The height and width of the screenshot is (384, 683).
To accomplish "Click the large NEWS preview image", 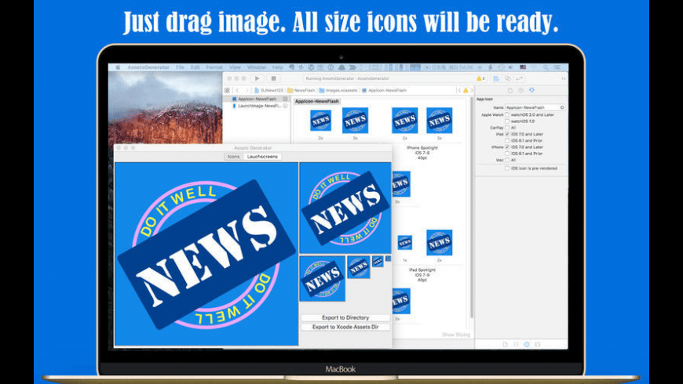I will [206, 254].
